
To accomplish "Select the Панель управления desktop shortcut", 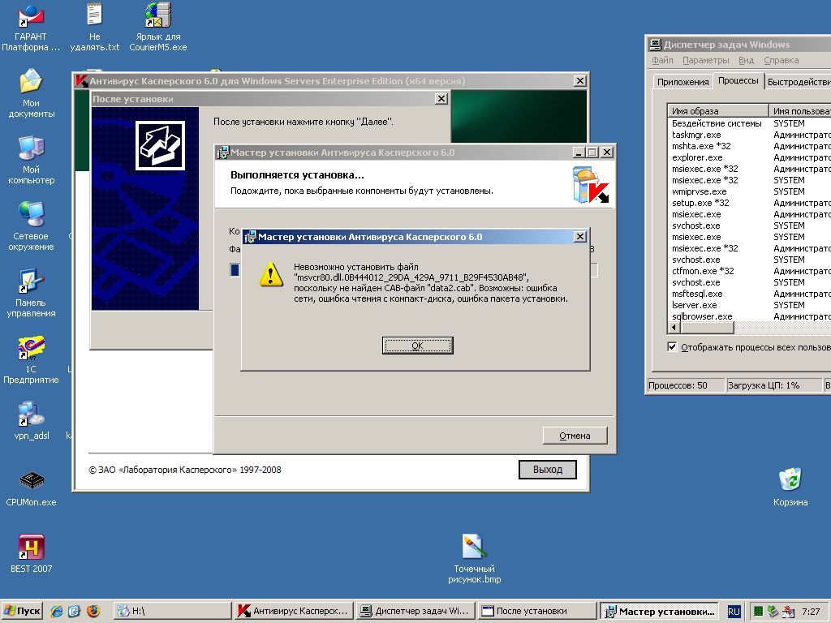I will pyautogui.click(x=32, y=293).
